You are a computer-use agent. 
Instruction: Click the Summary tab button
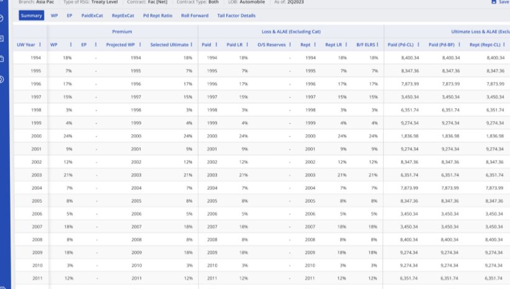31,16
